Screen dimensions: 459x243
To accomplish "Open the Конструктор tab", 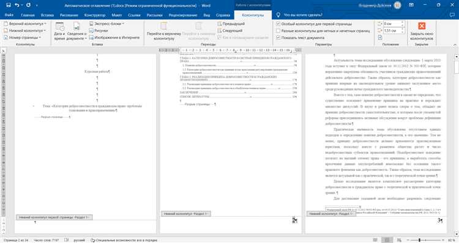I will click(94, 15).
